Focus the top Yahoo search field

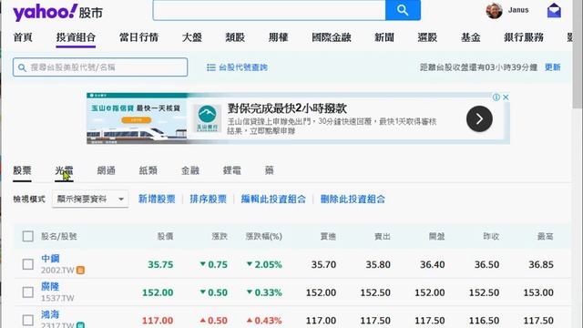click(x=270, y=10)
